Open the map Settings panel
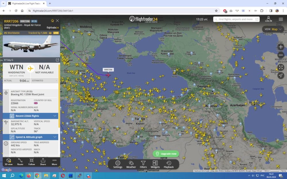The width and height of the screenshot is (287, 179). pos(118,163)
